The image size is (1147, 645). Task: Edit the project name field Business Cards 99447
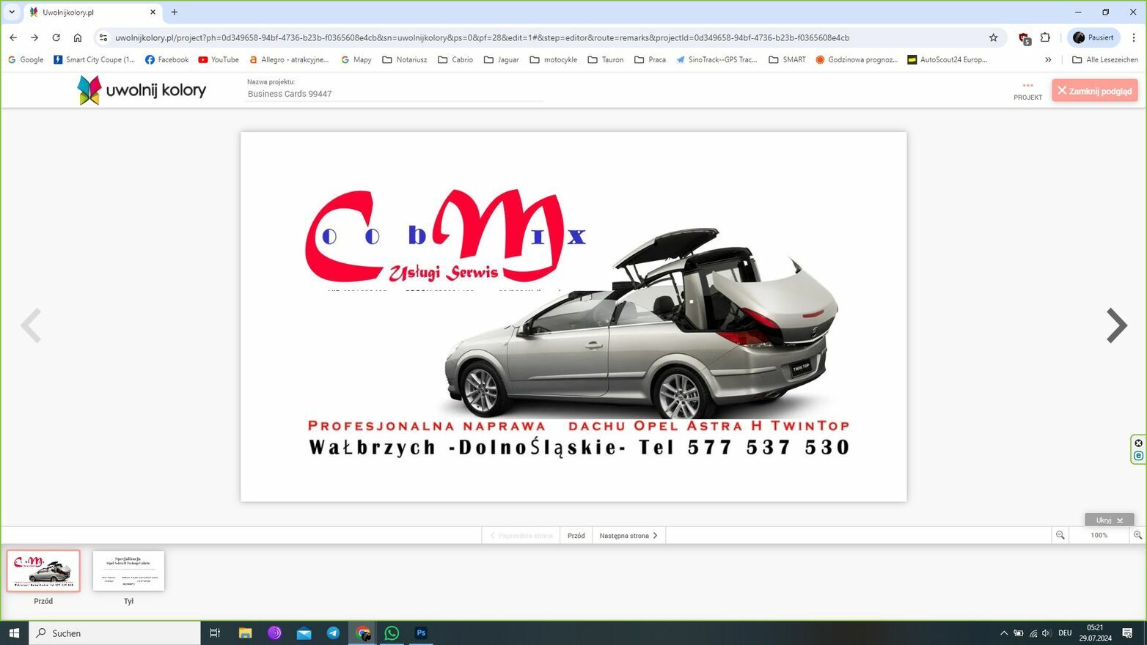(x=395, y=94)
